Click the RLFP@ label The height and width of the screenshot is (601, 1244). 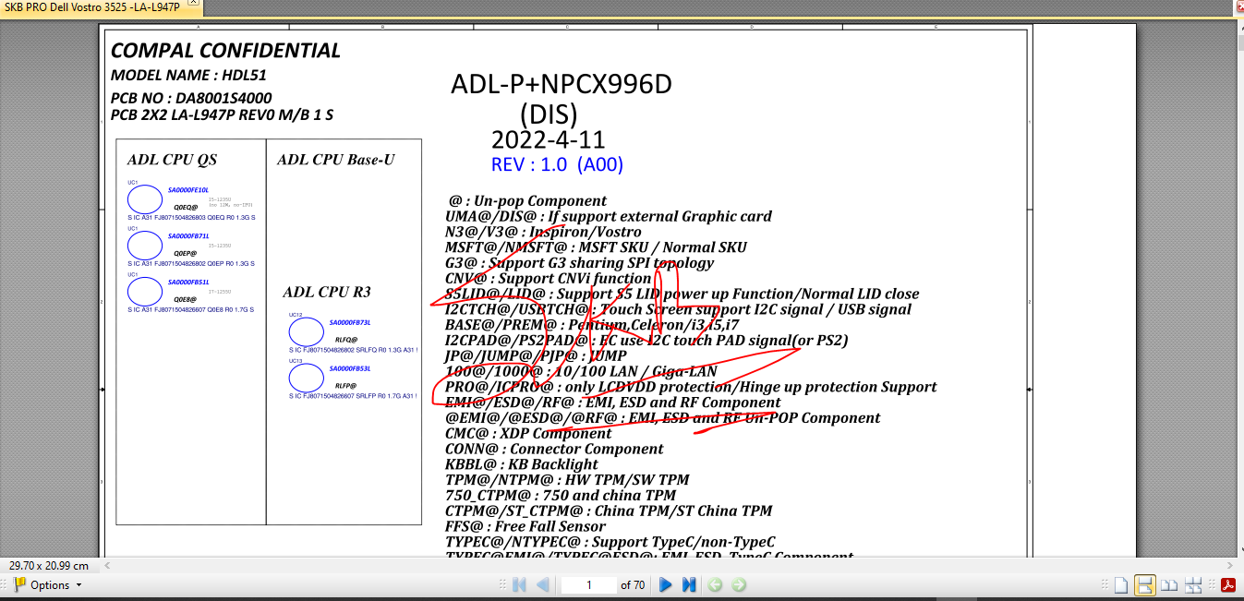[x=346, y=386]
